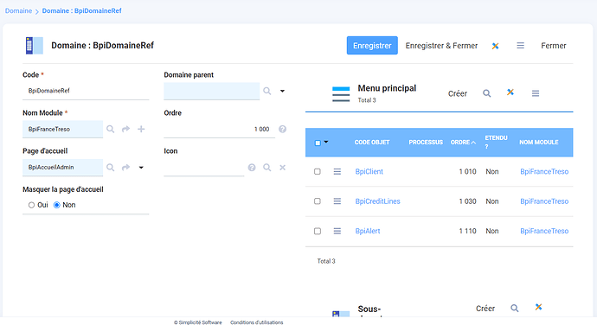Click into the Code input field

coord(86,91)
